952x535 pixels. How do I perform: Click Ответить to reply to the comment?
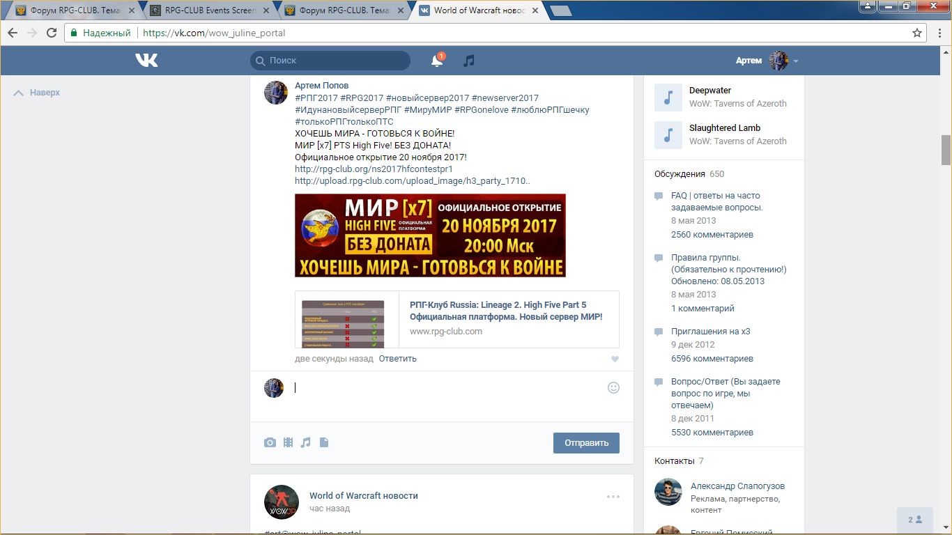coord(398,359)
